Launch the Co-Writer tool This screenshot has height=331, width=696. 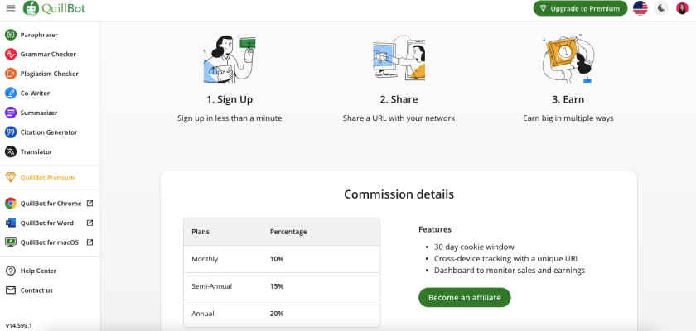[x=35, y=94]
